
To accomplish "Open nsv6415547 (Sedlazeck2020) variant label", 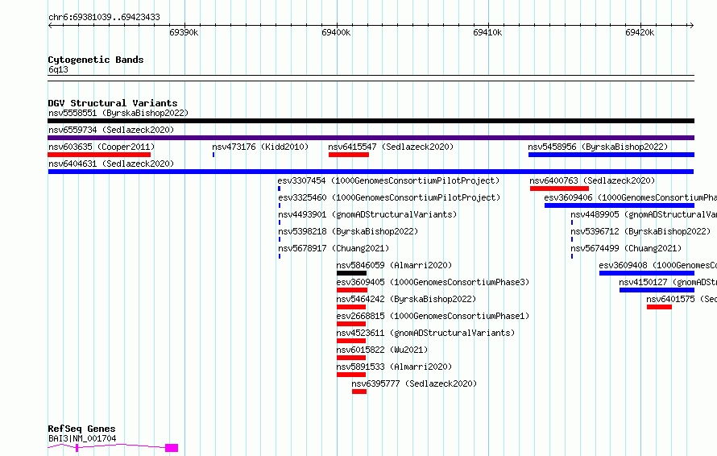I will 391,147.
